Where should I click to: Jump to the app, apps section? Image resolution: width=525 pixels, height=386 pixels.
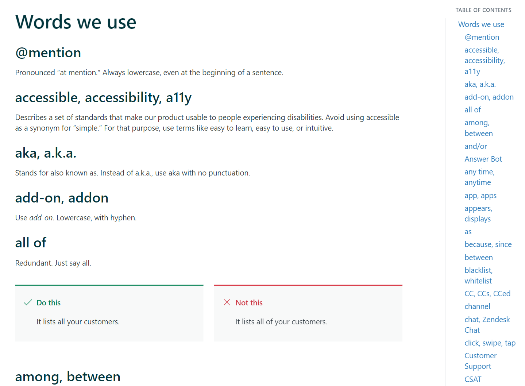(480, 195)
